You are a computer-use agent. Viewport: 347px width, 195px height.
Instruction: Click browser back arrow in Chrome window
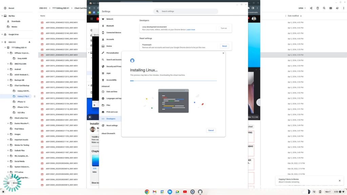coord(89,8)
